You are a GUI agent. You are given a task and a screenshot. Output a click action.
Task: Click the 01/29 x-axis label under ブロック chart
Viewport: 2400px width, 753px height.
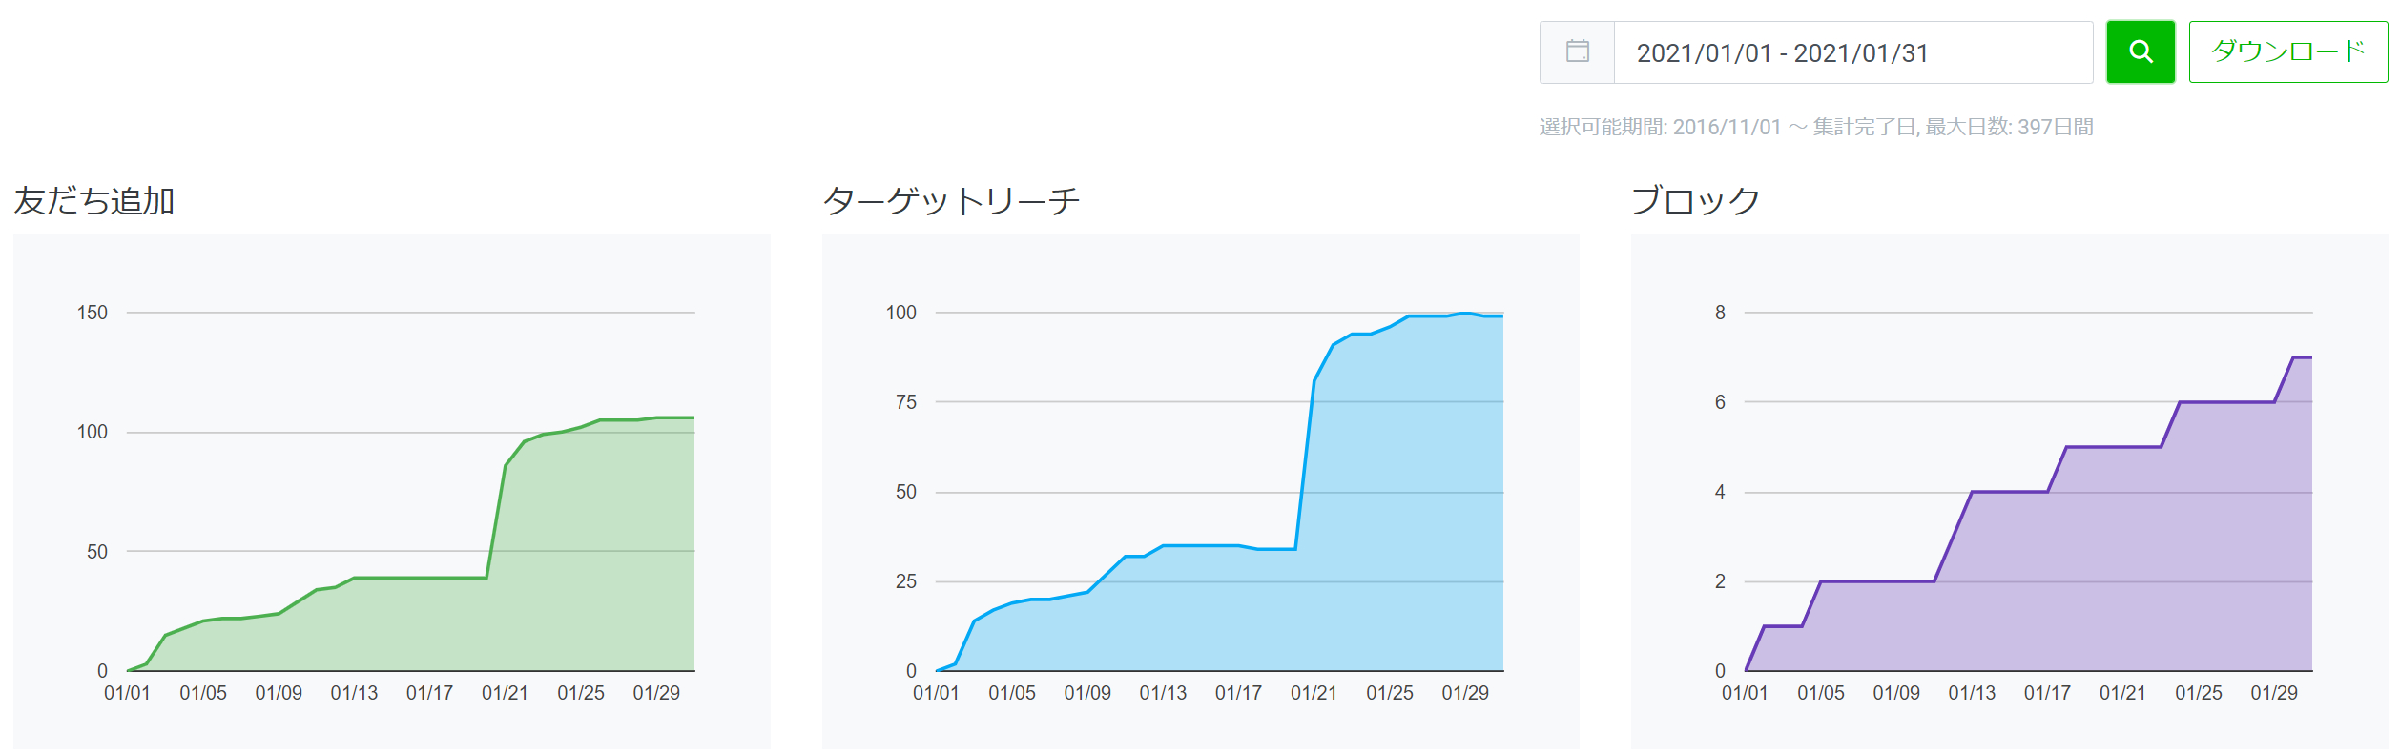click(2273, 693)
